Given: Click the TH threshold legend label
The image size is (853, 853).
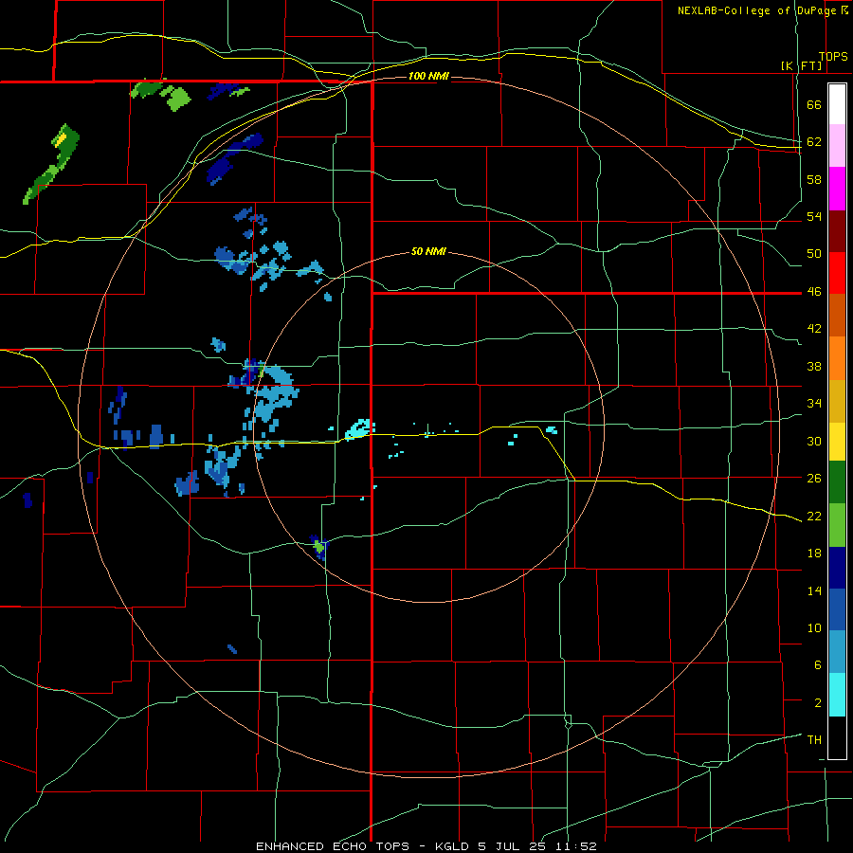Looking at the screenshot, I should (x=814, y=739).
